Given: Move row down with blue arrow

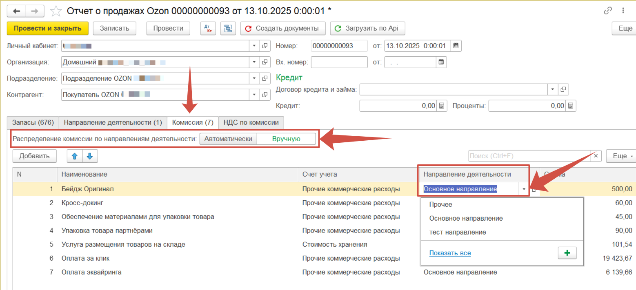Looking at the screenshot, I should point(90,156).
